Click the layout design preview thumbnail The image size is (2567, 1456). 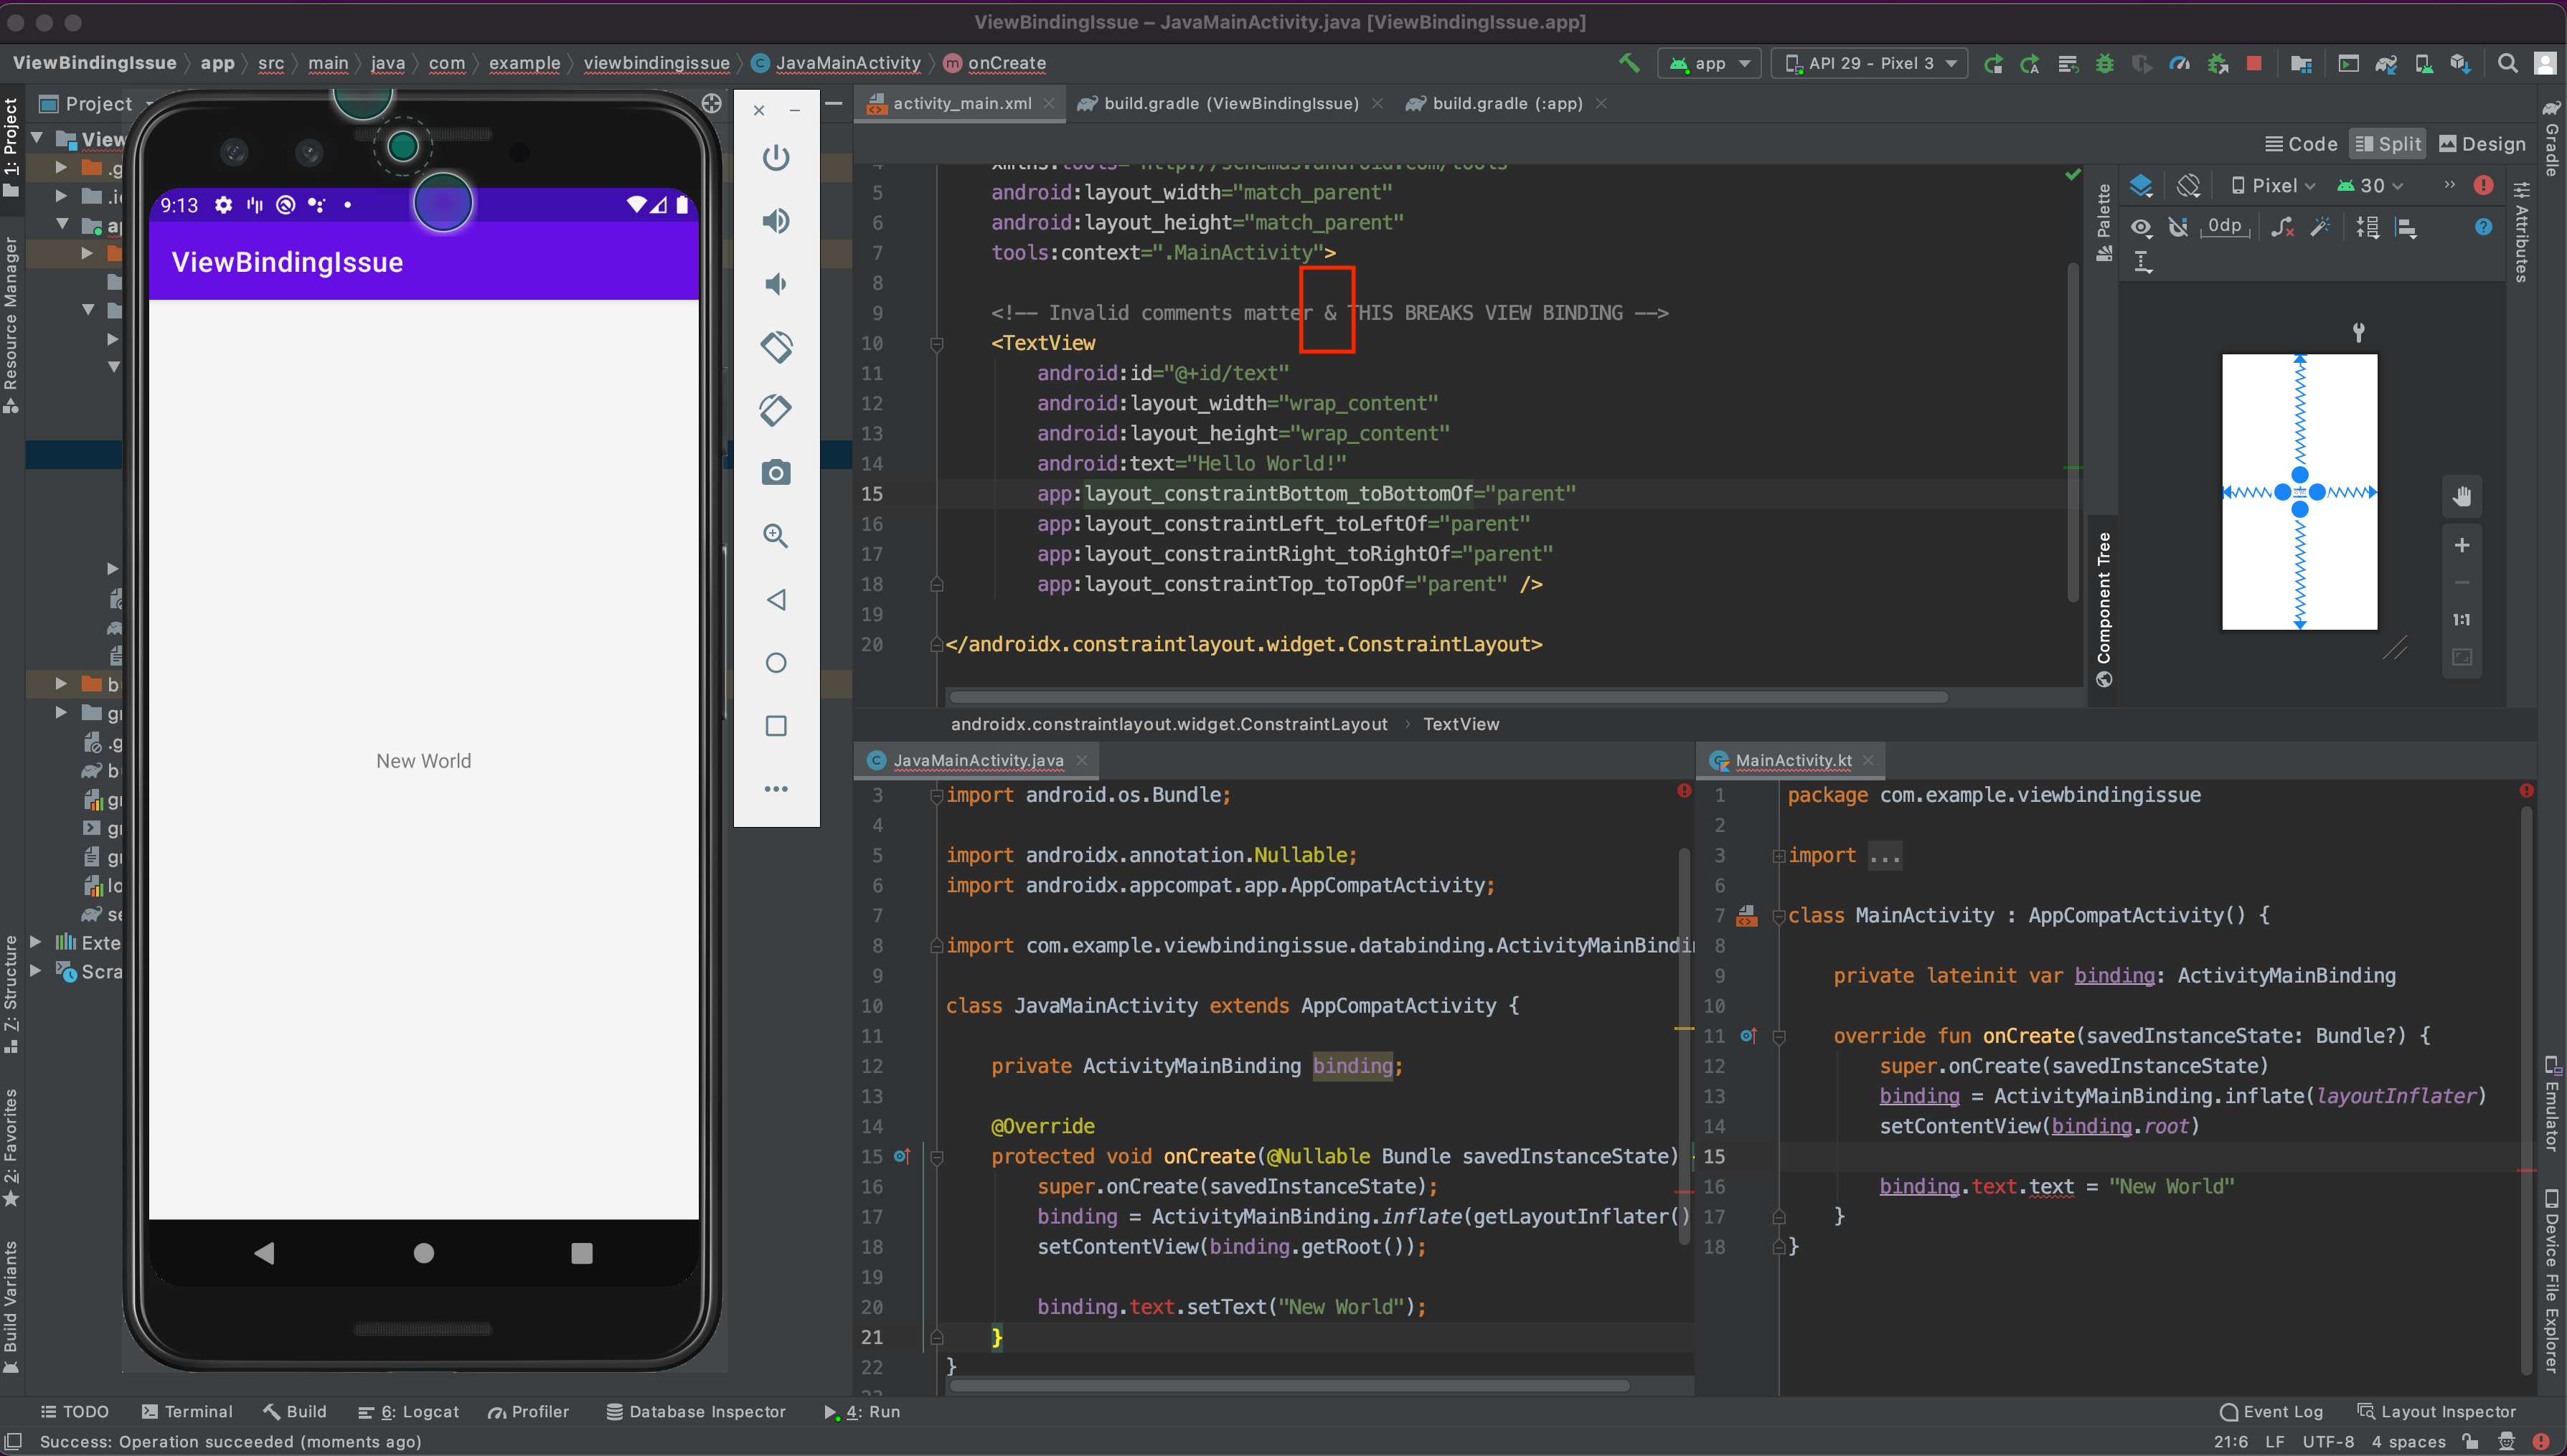[x=2299, y=492]
